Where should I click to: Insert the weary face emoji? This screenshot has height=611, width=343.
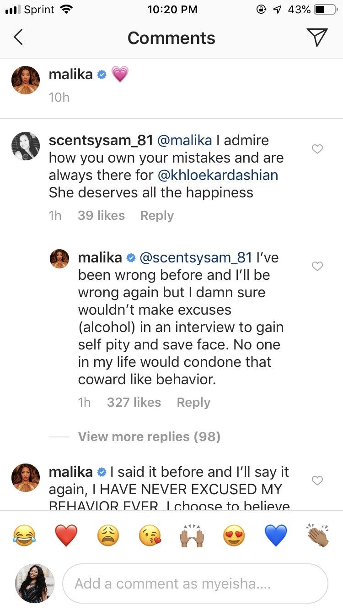[108, 535]
